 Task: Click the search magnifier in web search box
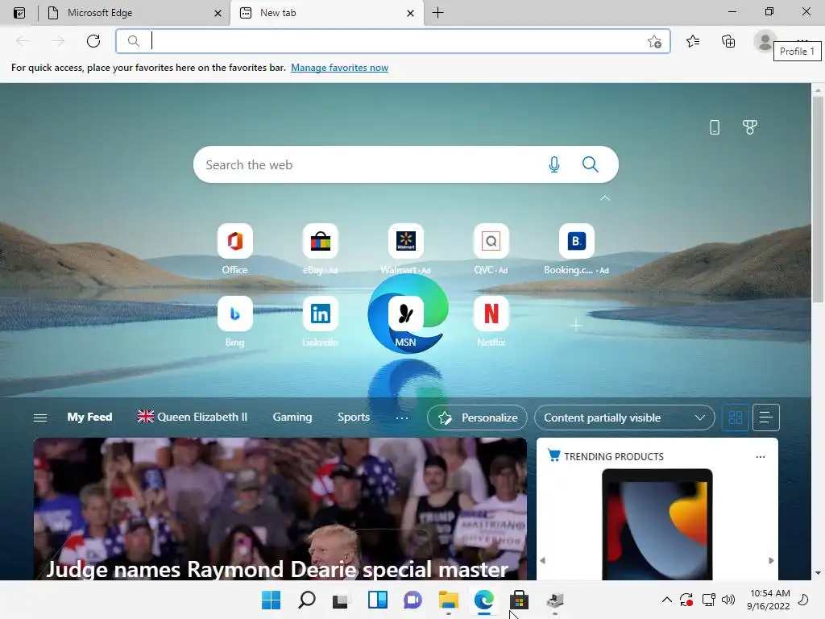tap(591, 164)
